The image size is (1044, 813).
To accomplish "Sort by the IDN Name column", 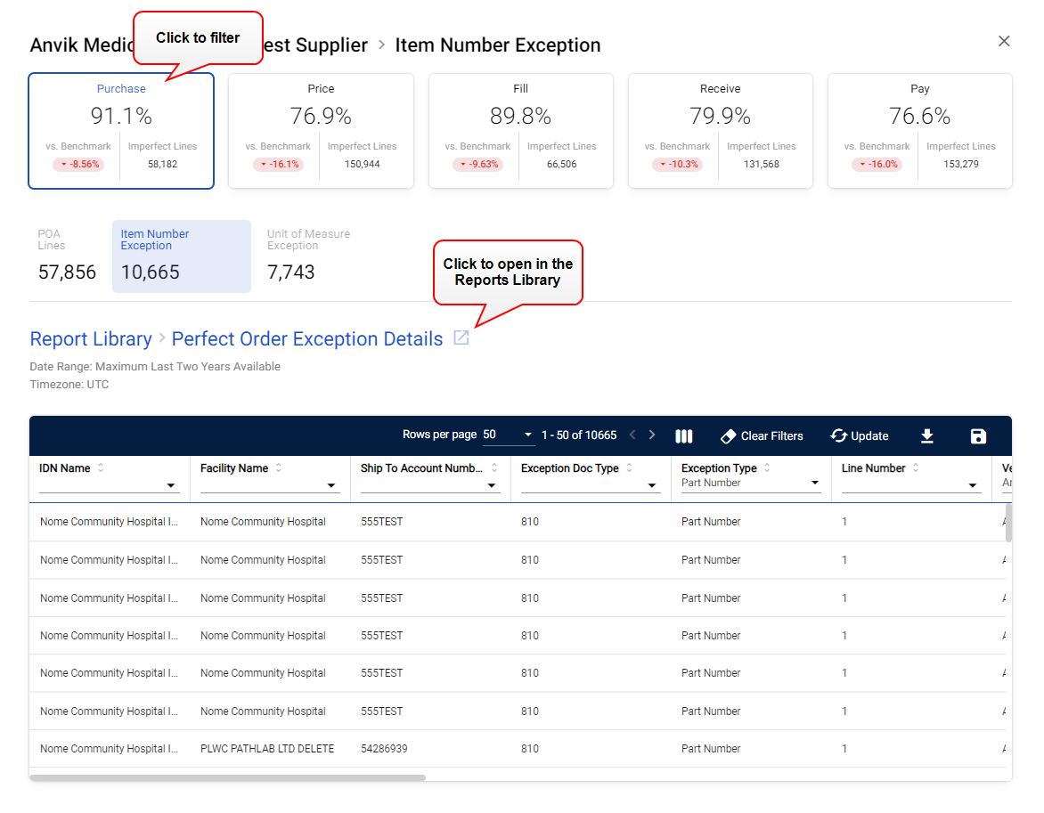I will pyautogui.click(x=101, y=467).
